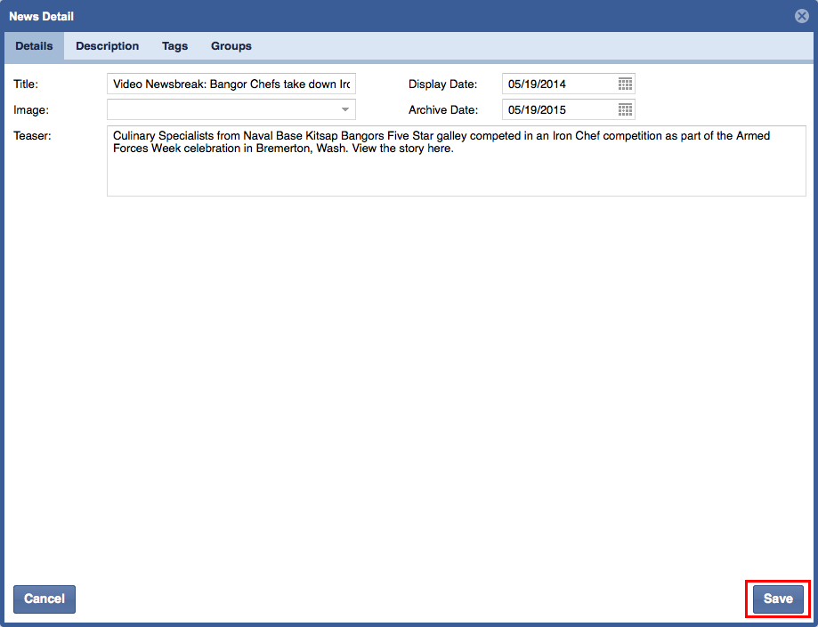This screenshot has width=818, height=627.
Task: Go to the Tags tab
Action: (x=174, y=46)
